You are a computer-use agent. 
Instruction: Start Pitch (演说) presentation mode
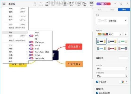click(85, 4)
